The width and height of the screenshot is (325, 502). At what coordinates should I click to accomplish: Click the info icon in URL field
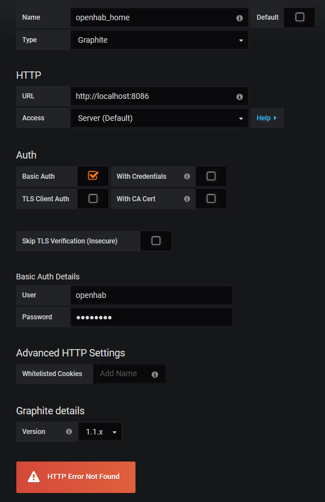click(240, 97)
